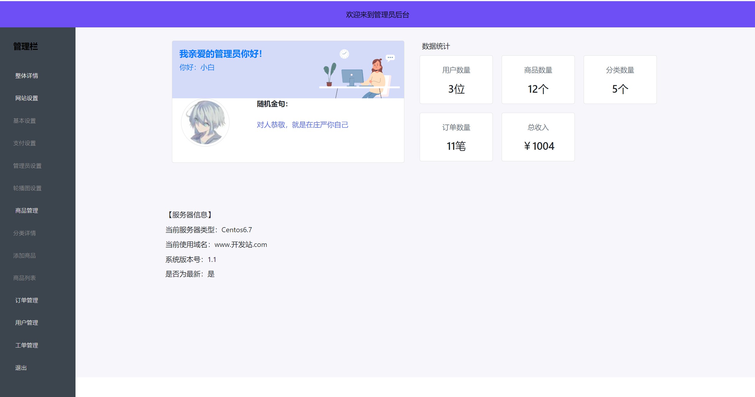Click the random quote 对人恭敬，就是在庄严你自己
This screenshot has width=755, height=397.
(x=302, y=125)
